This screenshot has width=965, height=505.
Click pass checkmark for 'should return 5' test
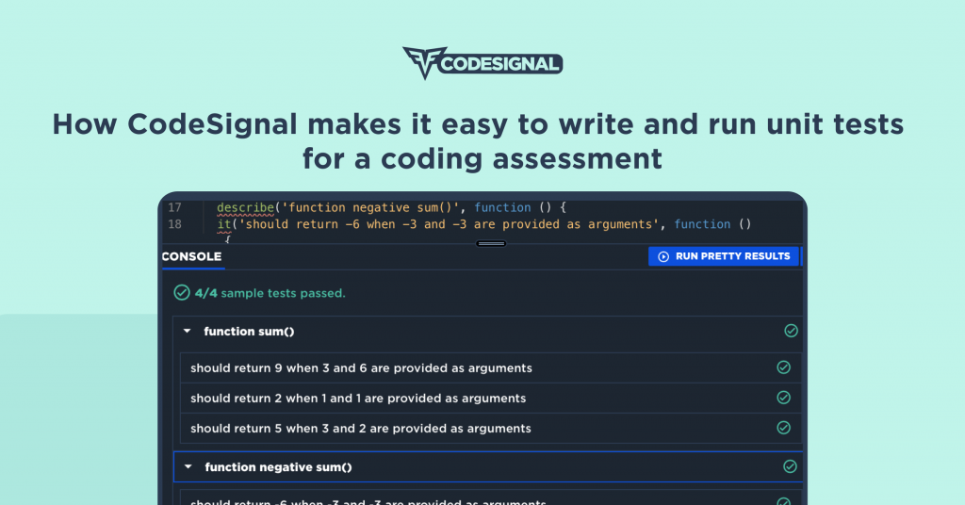(783, 428)
